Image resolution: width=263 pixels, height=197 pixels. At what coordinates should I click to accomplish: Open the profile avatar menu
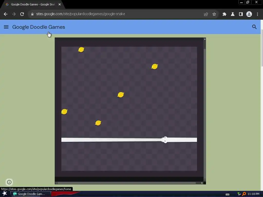click(x=249, y=14)
